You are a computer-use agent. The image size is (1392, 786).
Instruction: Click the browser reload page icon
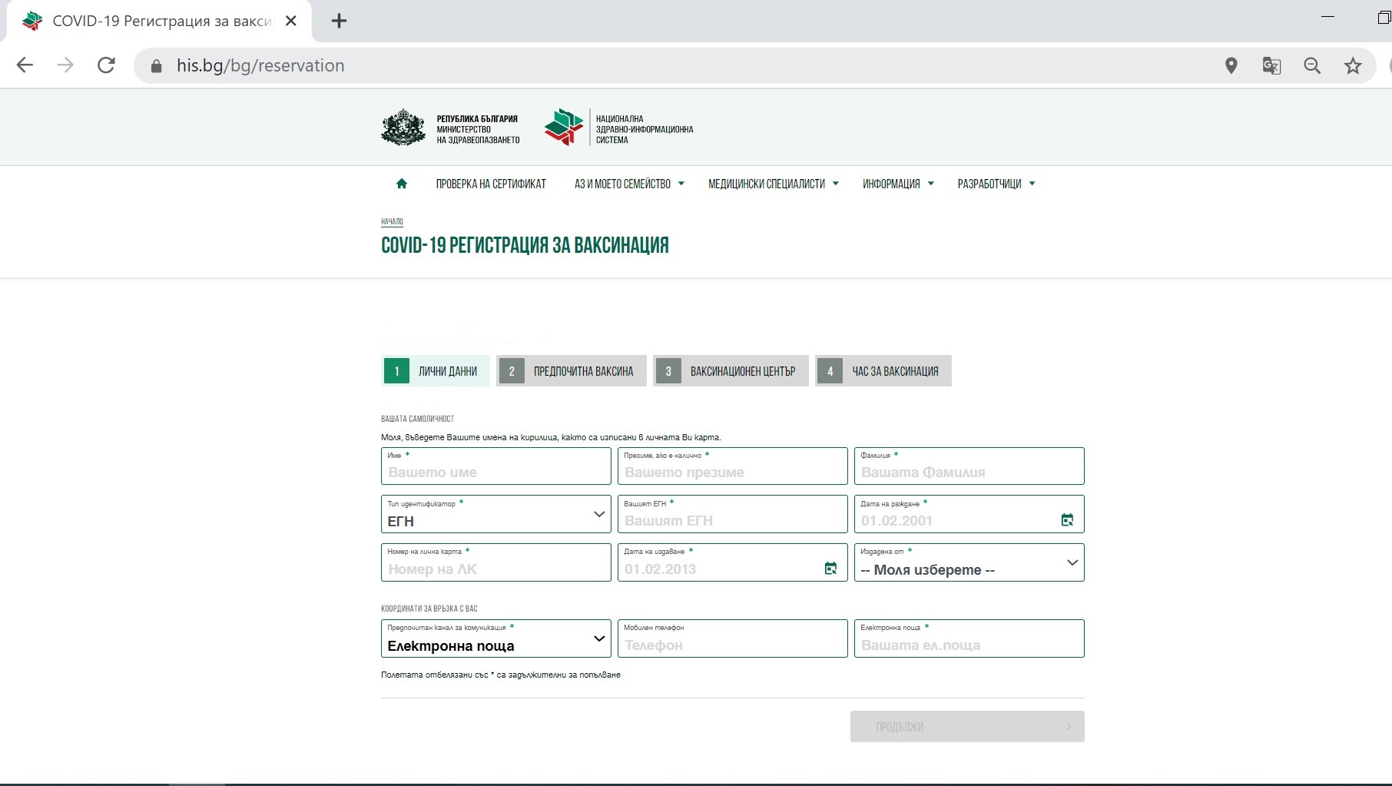pyautogui.click(x=106, y=65)
